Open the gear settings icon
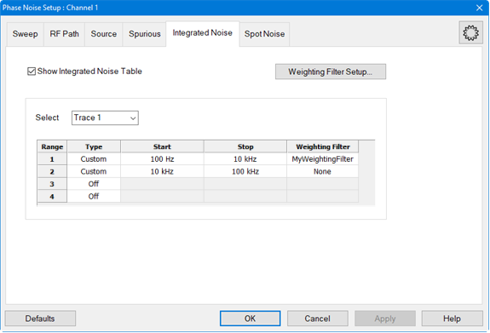 (470, 33)
